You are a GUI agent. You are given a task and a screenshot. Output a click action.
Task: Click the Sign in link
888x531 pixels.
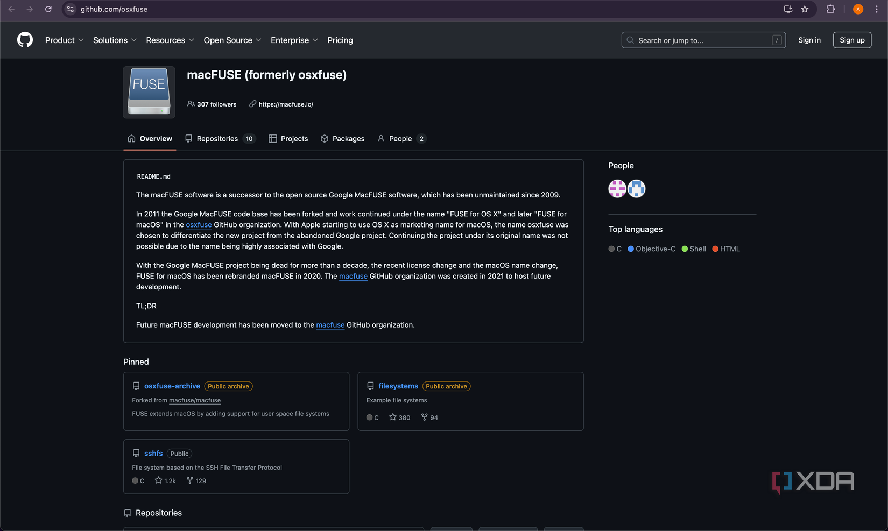pyautogui.click(x=809, y=40)
